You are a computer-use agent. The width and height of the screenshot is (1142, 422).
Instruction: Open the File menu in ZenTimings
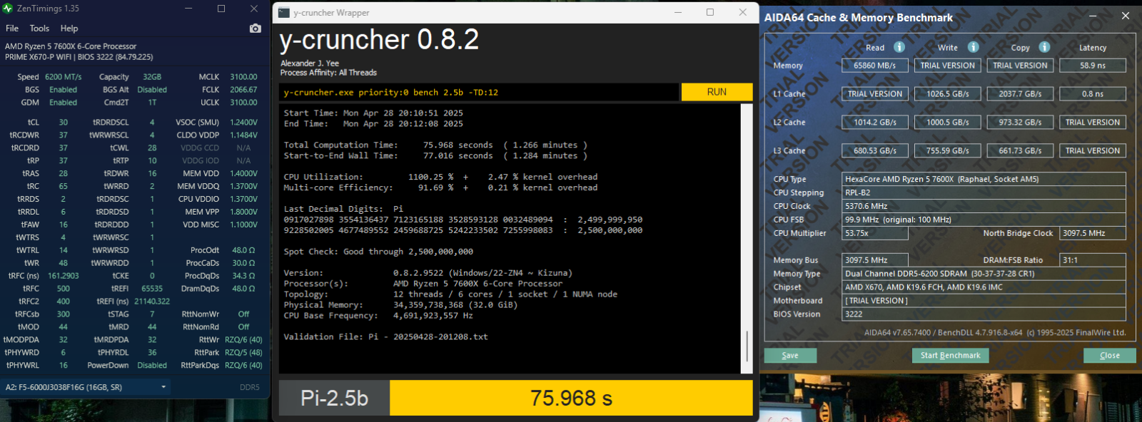pyautogui.click(x=12, y=29)
